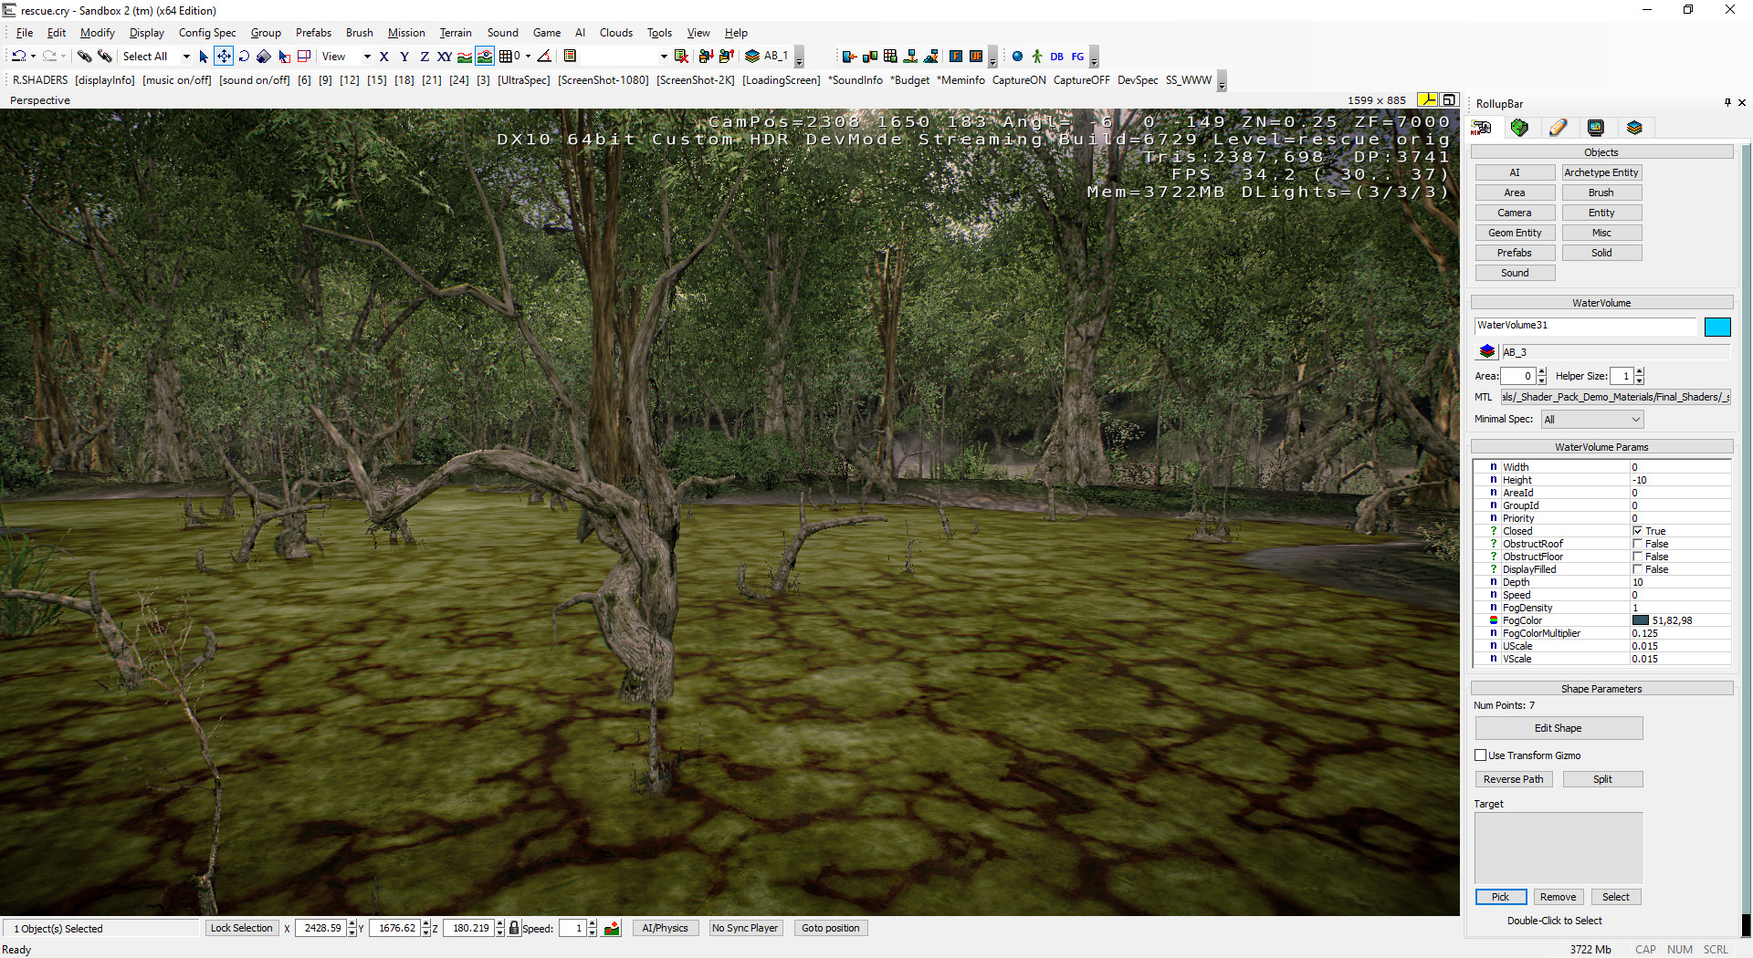
Task: Expand the Select All dropdown
Action: (186, 57)
